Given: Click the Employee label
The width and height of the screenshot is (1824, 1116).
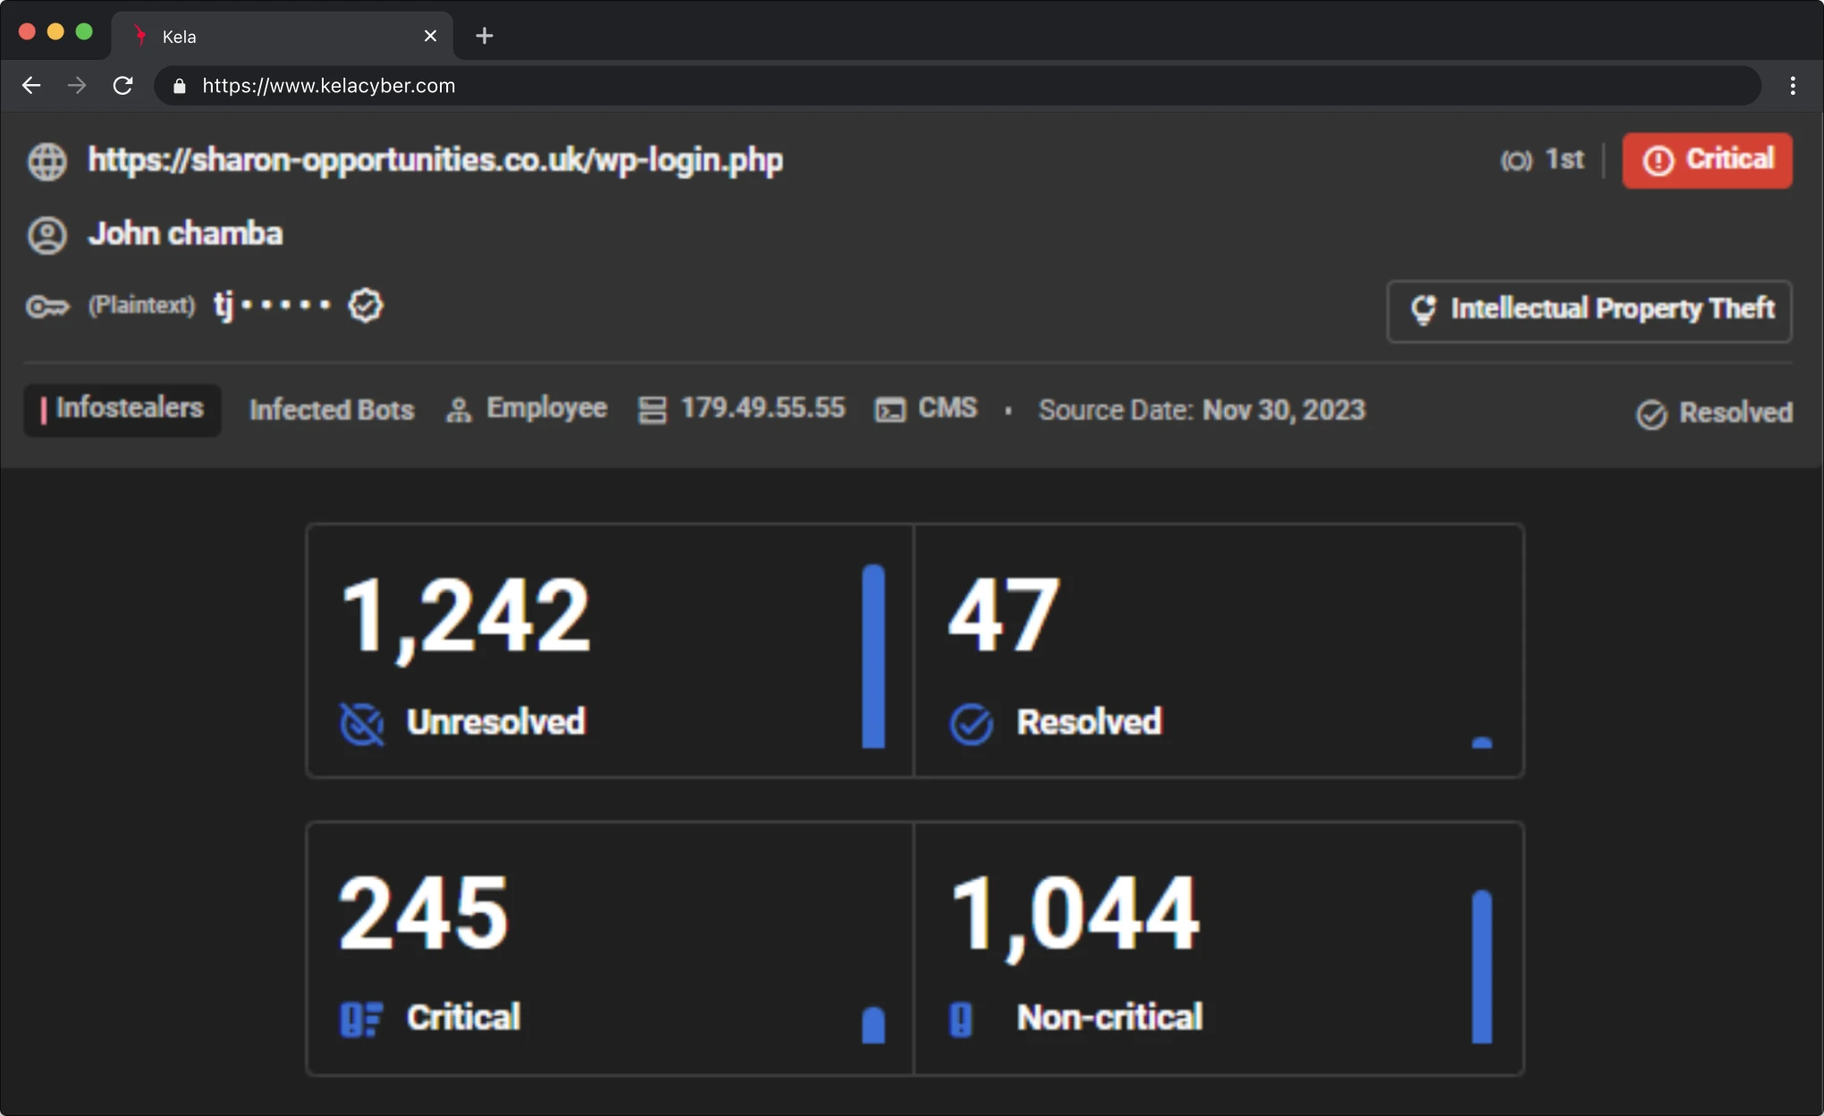Looking at the screenshot, I should pos(546,409).
